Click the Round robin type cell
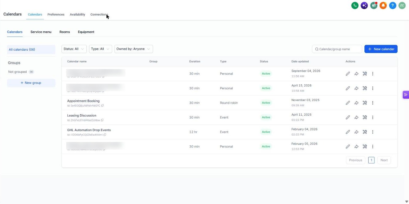 [x=229, y=103]
